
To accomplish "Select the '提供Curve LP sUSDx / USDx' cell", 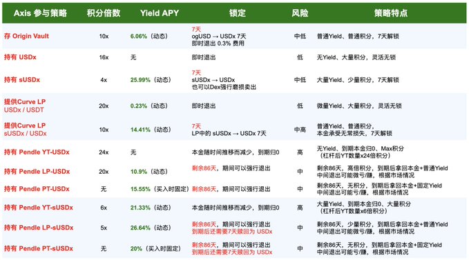I will (x=25, y=130).
